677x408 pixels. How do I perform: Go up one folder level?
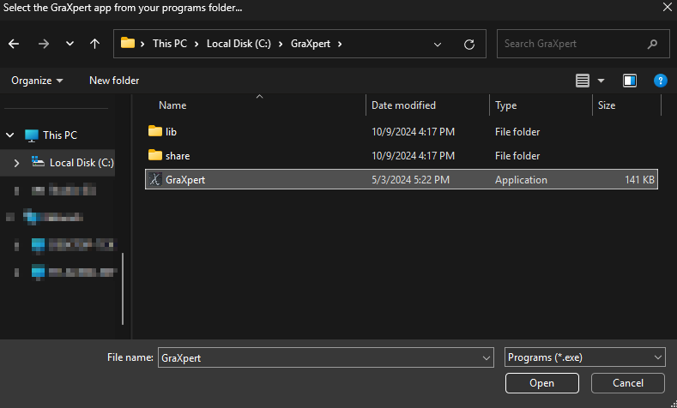[94, 44]
